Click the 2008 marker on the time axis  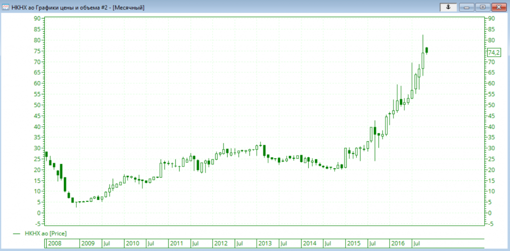(x=55, y=244)
